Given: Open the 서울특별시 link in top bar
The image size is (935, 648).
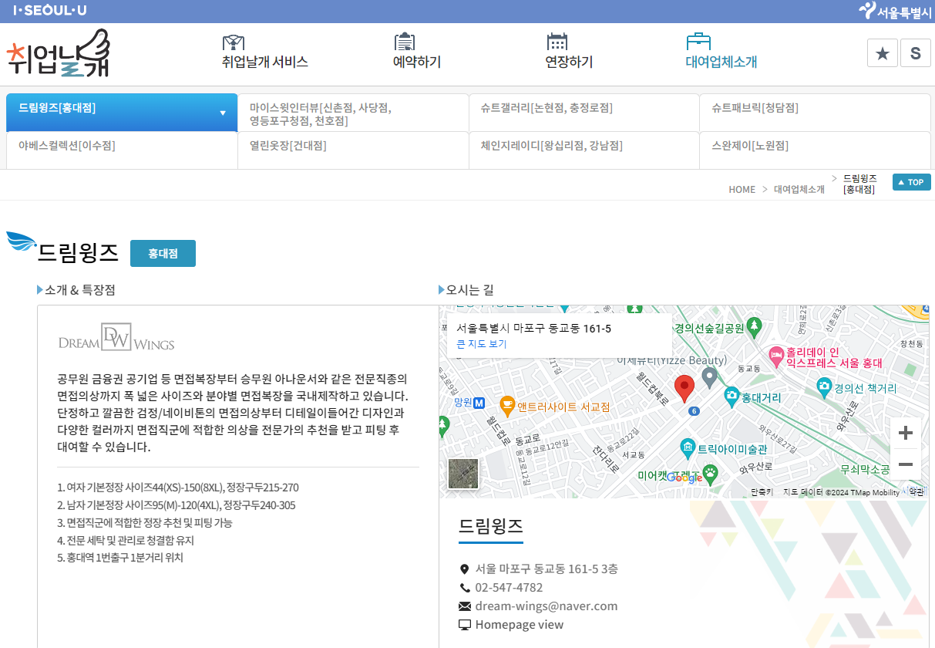Looking at the screenshot, I should 895,11.
